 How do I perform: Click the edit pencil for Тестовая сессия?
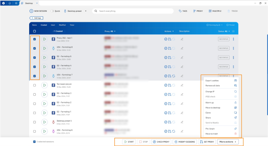pos(182,85)
